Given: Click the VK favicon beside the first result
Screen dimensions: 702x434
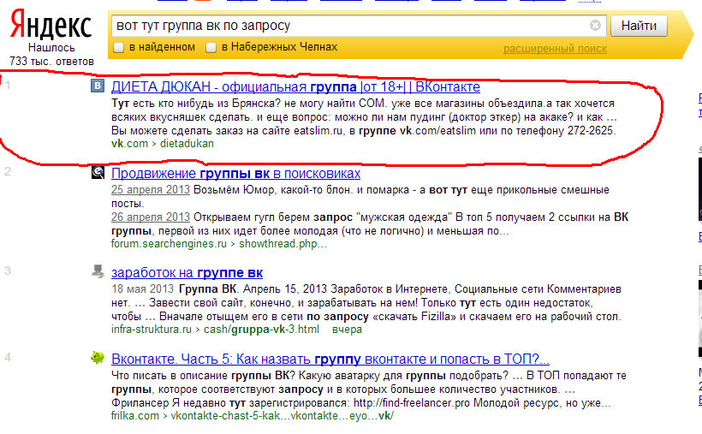Looking at the screenshot, I should pos(98,86).
